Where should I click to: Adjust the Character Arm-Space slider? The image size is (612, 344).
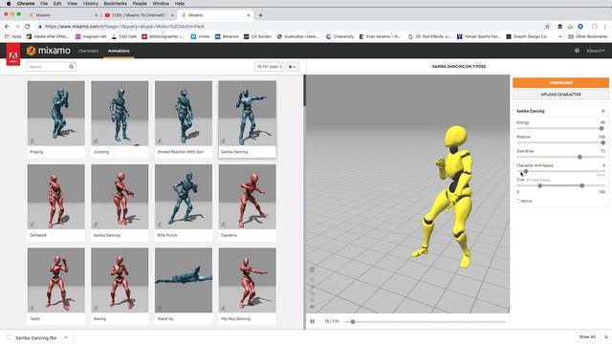[x=526, y=171]
